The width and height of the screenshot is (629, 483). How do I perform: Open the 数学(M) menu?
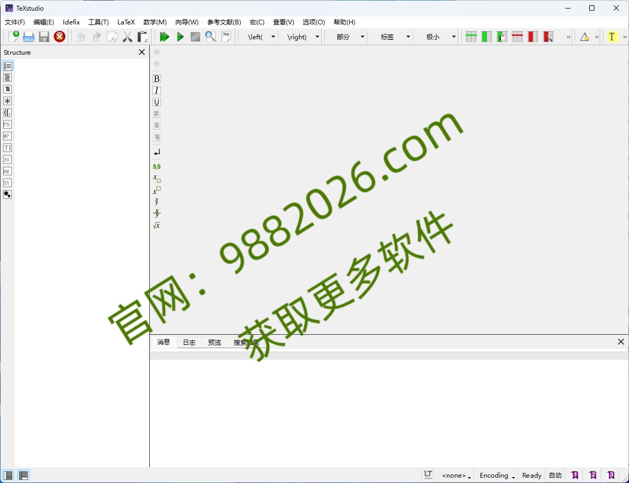coord(155,22)
